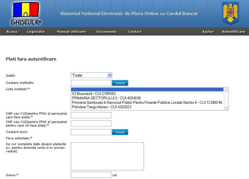The image size is (249, 179).
Task: Click Autentificare to log in
Action: click(233, 32)
